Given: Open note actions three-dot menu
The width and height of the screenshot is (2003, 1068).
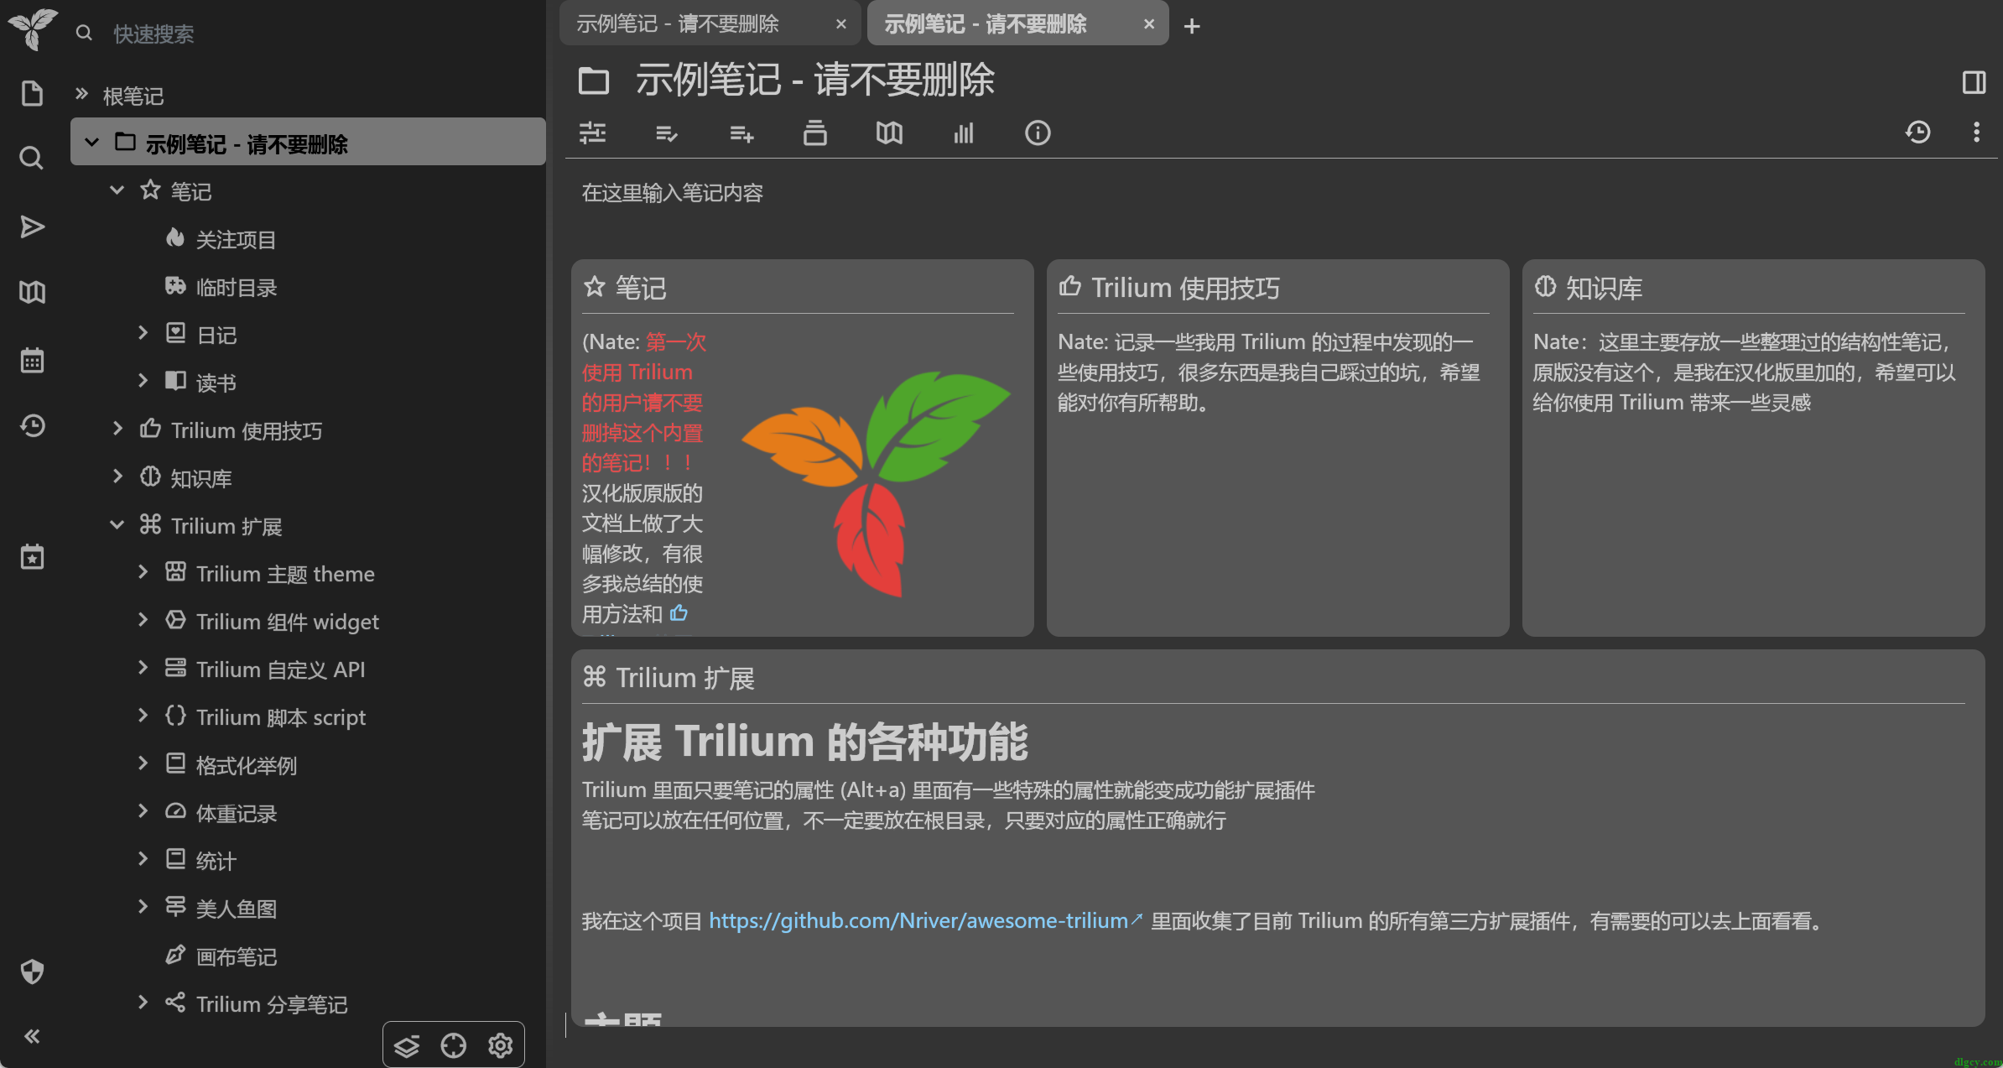Looking at the screenshot, I should (x=1976, y=132).
